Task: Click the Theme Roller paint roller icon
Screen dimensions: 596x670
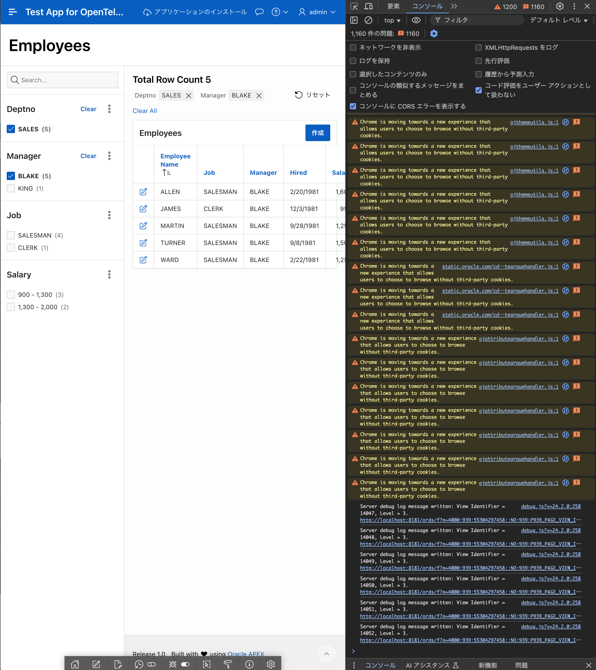Action: [228, 664]
